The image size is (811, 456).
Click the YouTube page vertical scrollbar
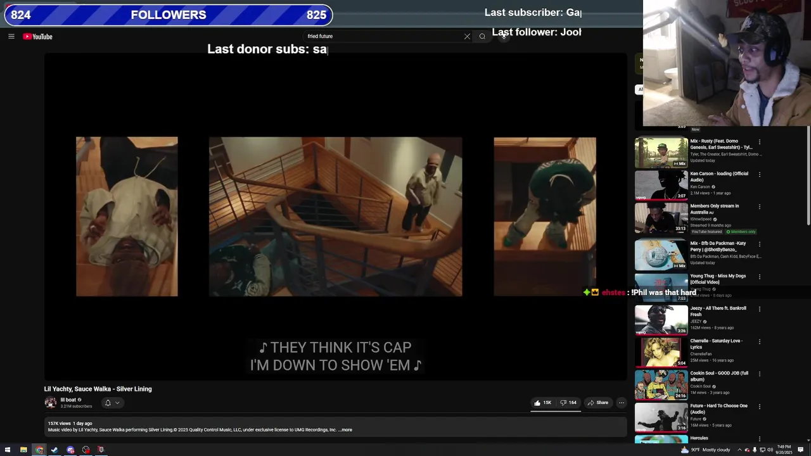click(x=808, y=174)
